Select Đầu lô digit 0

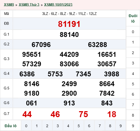pyautogui.click(x=26, y=126)
